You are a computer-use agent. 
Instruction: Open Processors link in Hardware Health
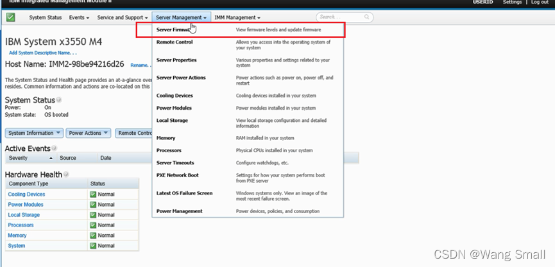21,225
